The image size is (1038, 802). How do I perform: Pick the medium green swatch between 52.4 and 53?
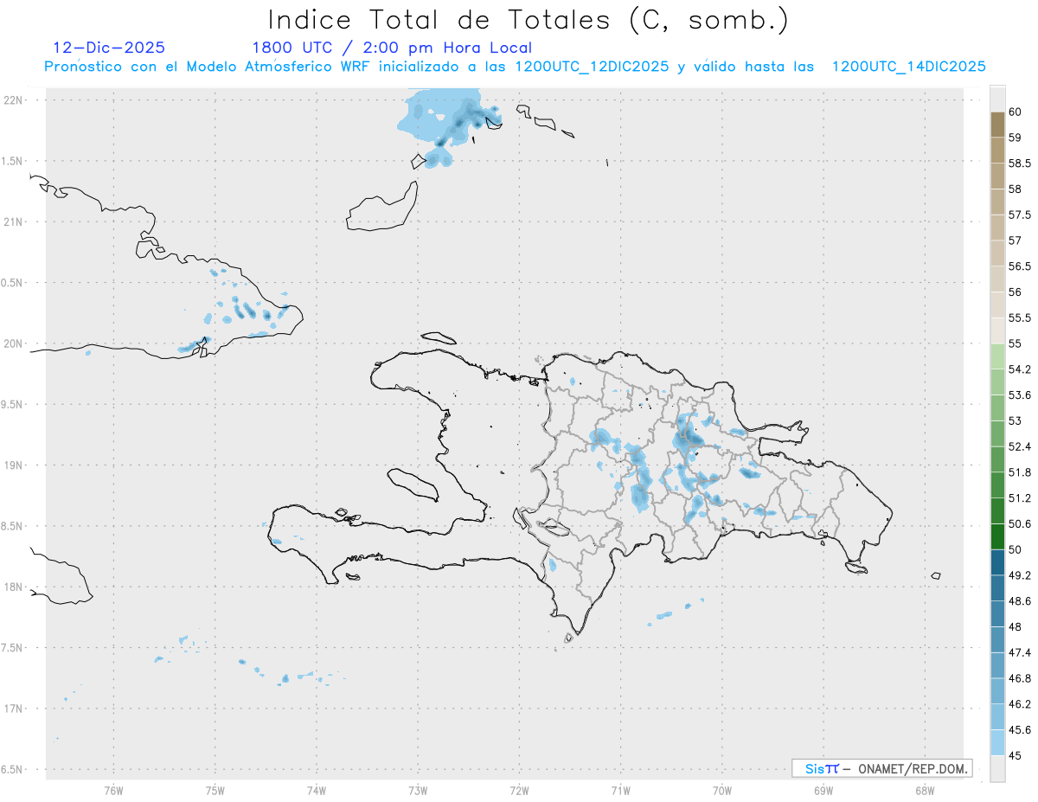(997, 433)
